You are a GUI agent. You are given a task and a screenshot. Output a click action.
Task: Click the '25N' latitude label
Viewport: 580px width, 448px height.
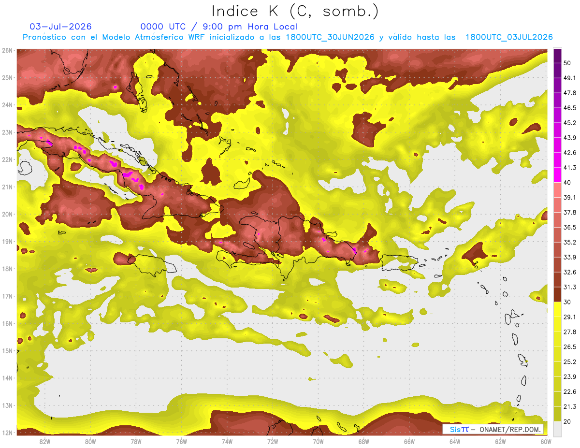7,78
